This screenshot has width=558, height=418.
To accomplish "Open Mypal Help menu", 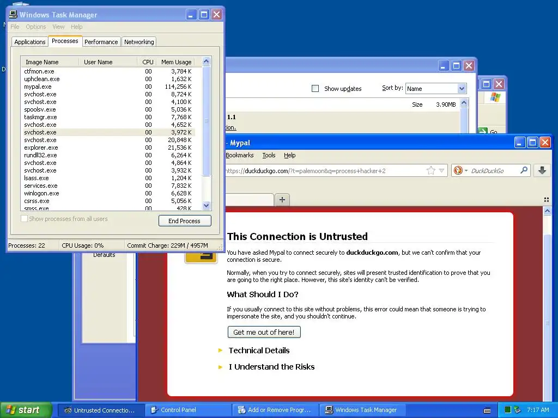I will click(x=290, y=155).
